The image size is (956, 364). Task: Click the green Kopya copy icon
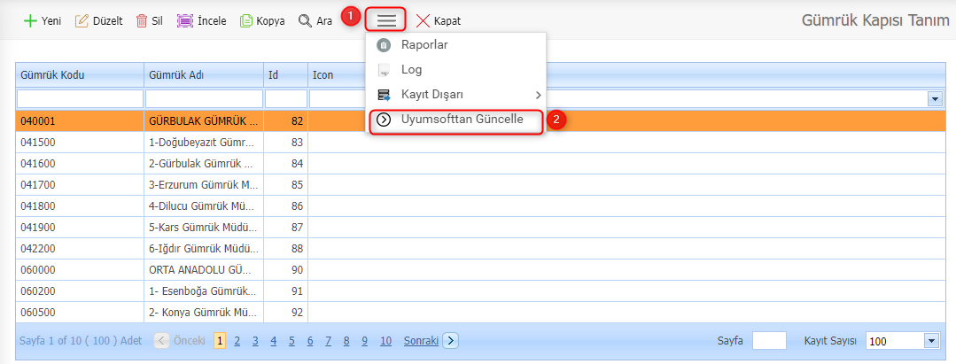[x=247, y=20]
